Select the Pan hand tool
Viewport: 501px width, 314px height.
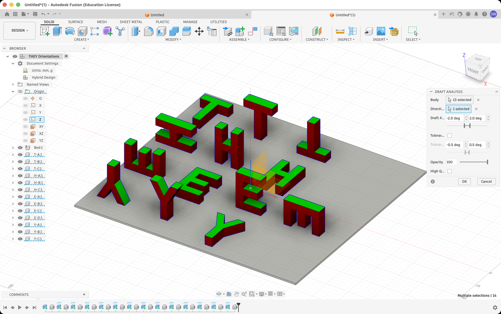pos(237,294)
